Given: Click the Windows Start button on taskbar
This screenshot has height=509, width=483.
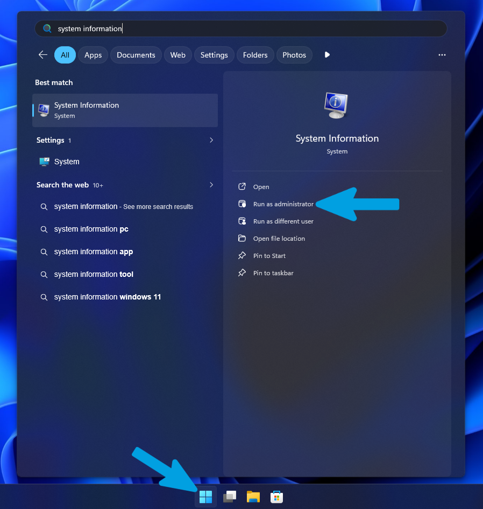Looking at the screenshot, I should coord(205,497).
